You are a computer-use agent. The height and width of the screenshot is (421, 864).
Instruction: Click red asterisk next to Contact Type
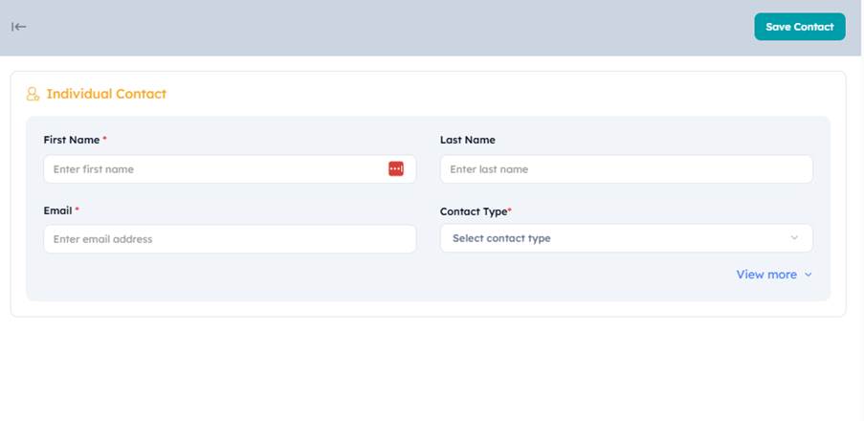510,210
